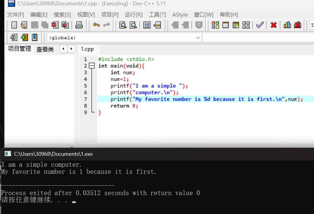Click the Insert snippet icon
The height and width of the screenshot is (214, 314).
[14, 38]
